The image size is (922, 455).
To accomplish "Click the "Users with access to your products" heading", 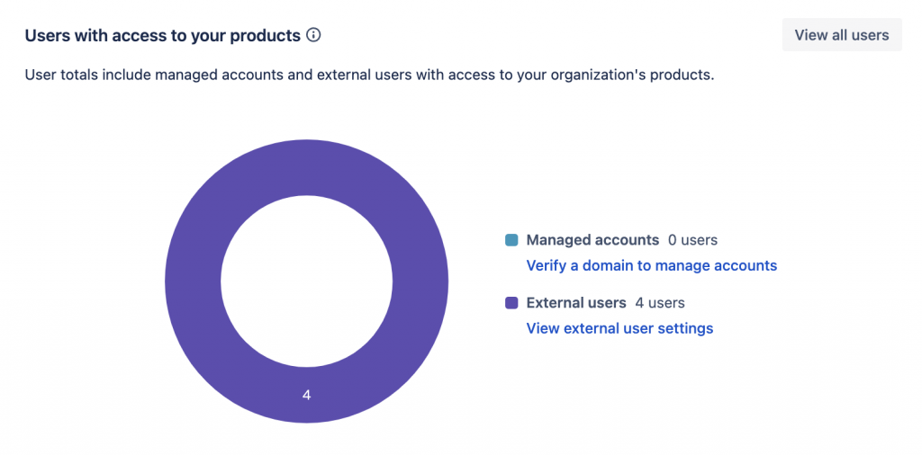I will tap(162, 35).
